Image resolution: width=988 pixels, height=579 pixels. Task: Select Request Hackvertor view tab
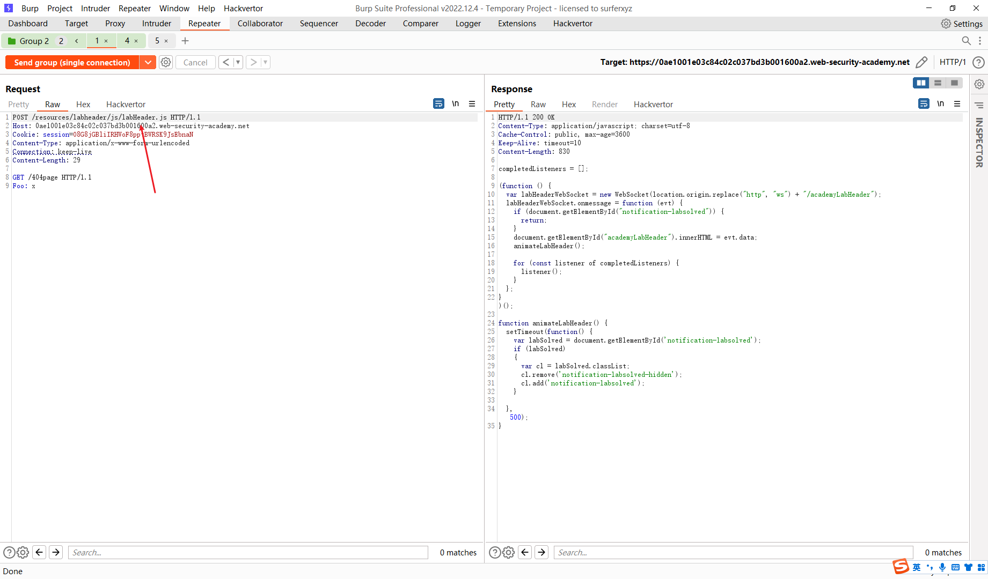click(x=126, y=104)
